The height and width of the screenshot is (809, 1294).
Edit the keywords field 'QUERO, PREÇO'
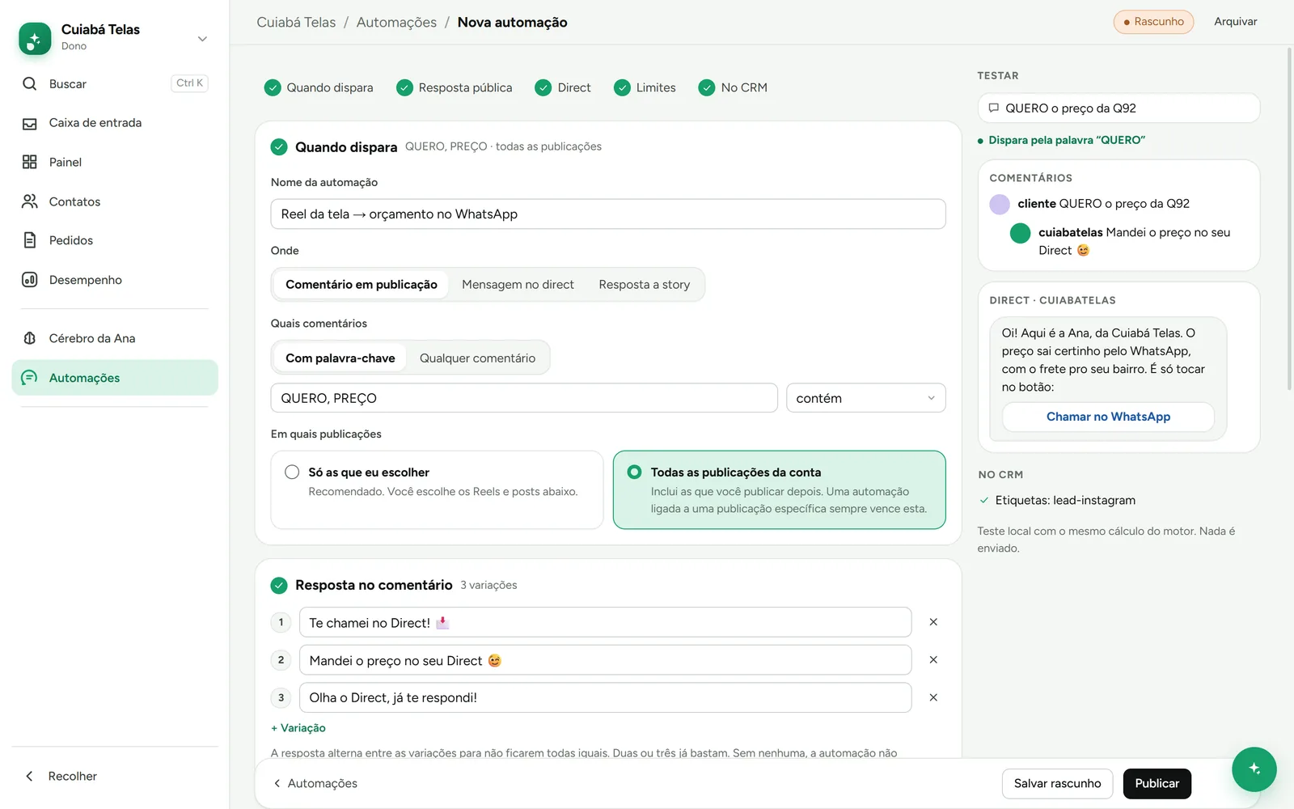point(524,398)
